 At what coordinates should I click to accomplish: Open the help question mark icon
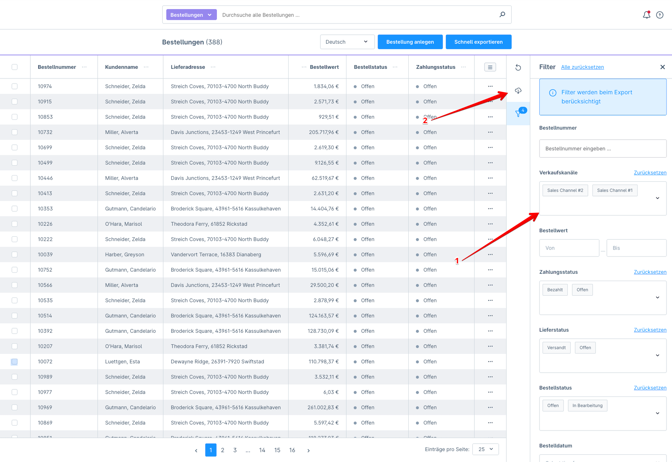tap(660, 15)
